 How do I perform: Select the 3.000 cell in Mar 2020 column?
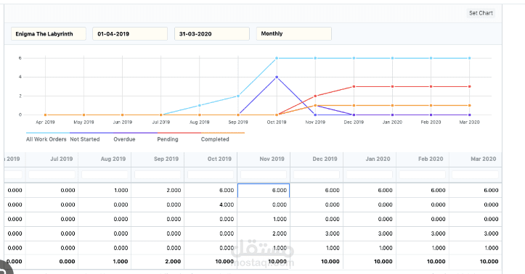coord(475,233)
